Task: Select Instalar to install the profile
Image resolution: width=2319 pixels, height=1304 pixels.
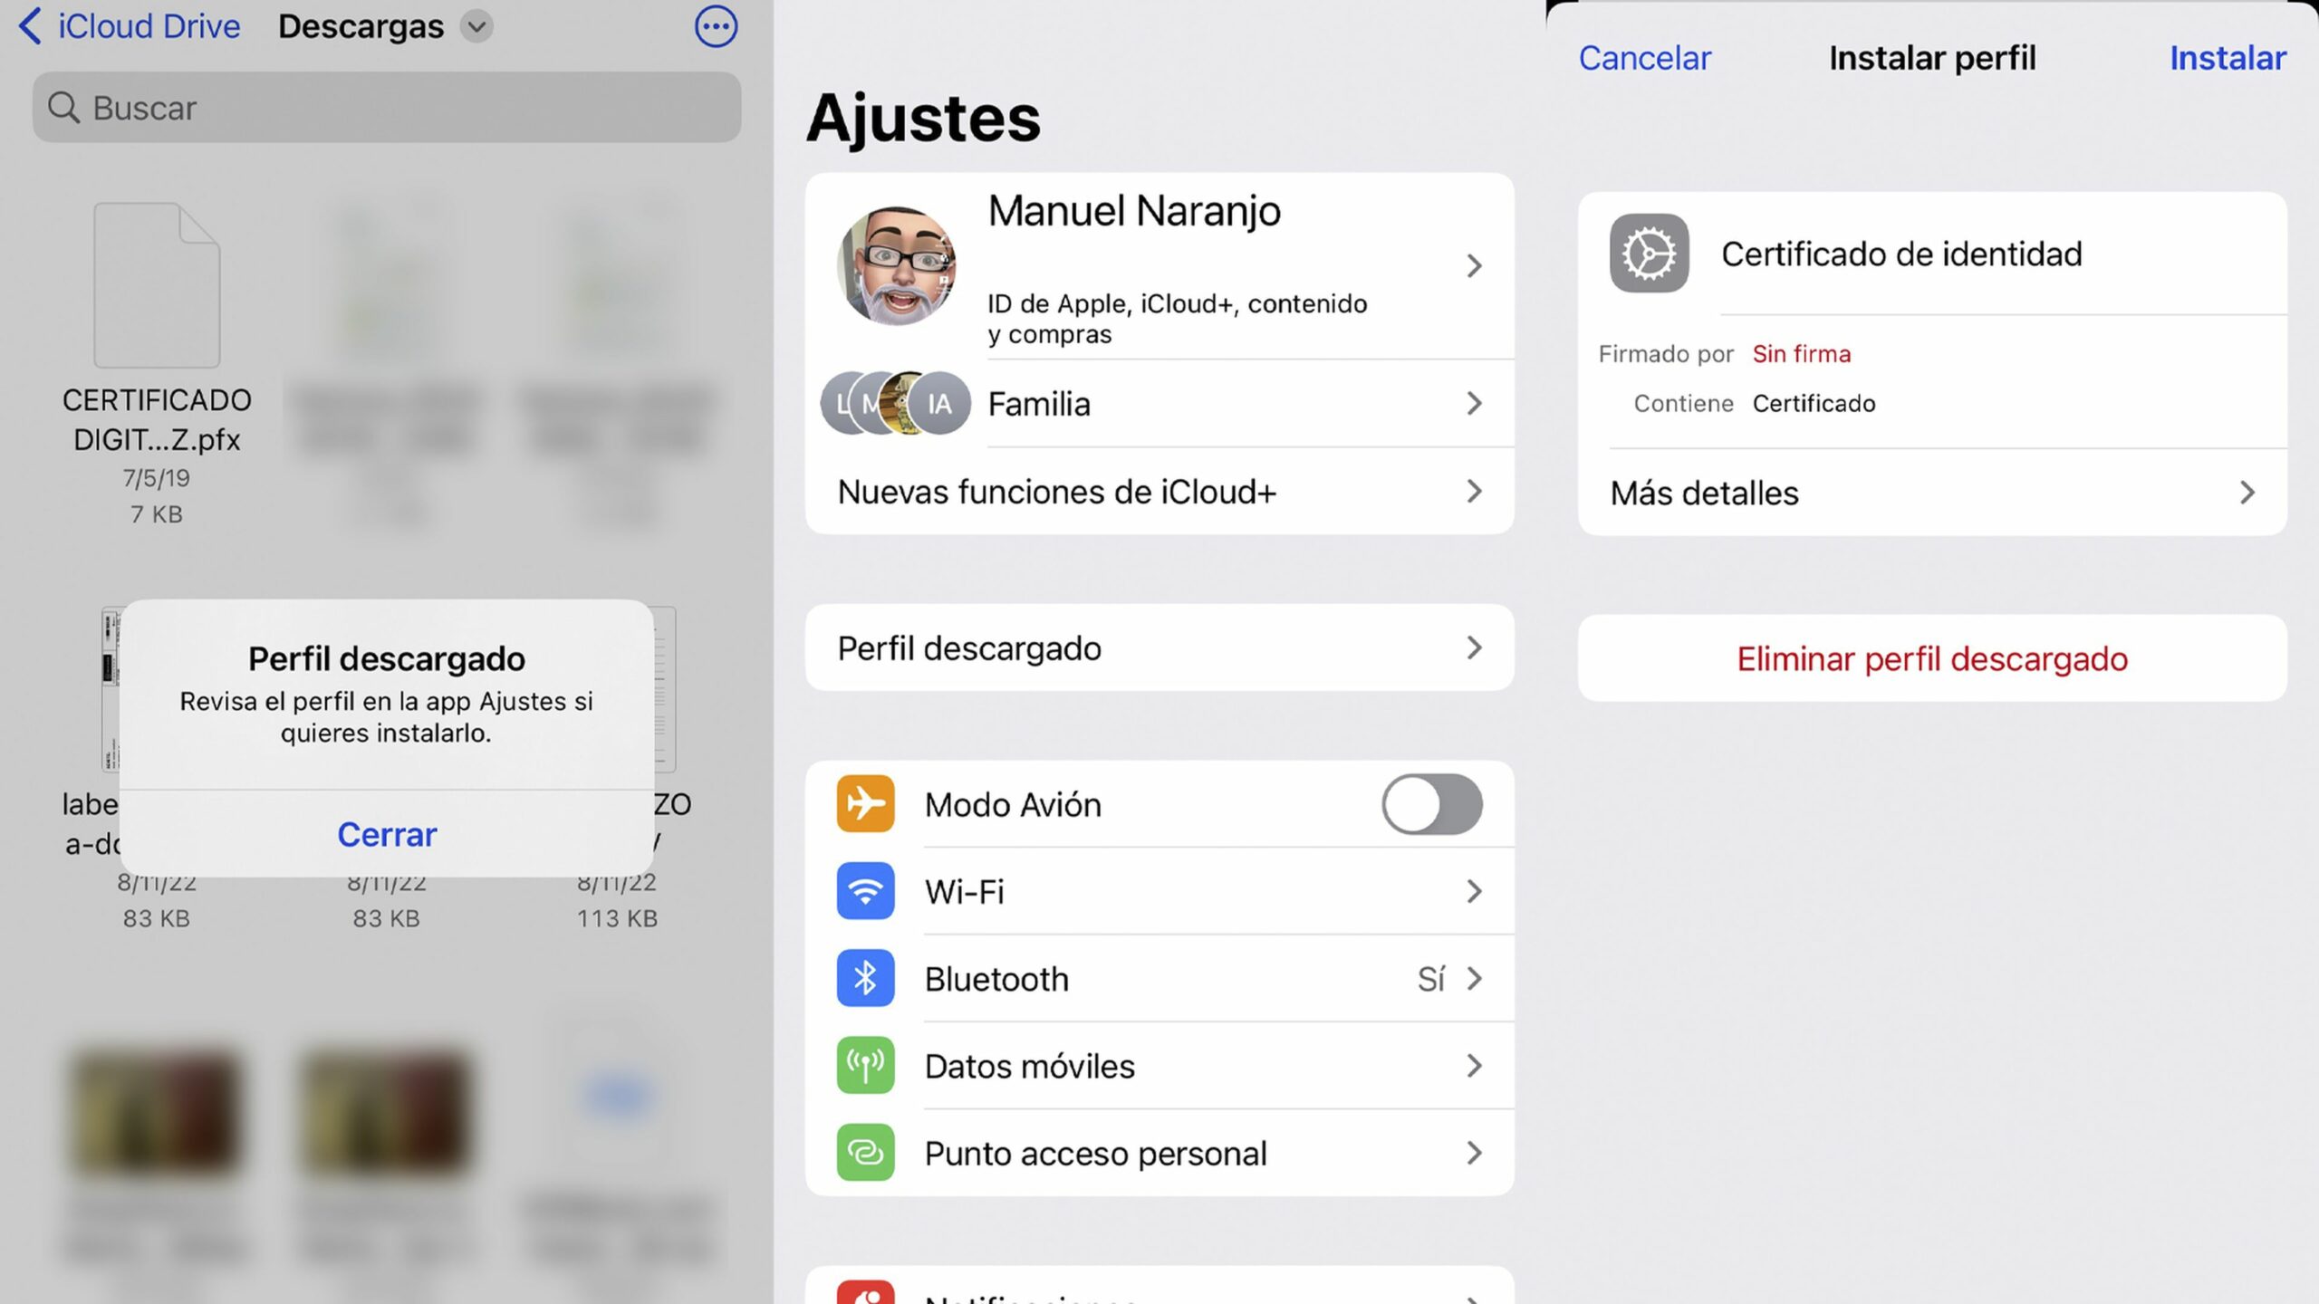Action: tap(2230, 57)
